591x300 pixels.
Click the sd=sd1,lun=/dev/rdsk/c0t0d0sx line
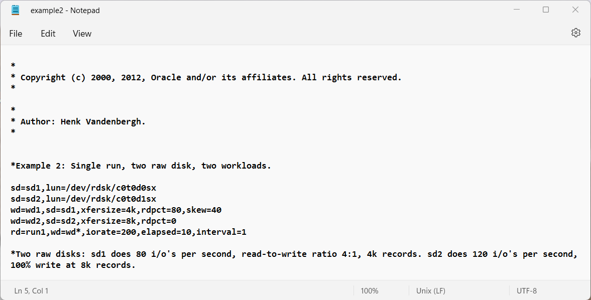[x=83, y=188]
